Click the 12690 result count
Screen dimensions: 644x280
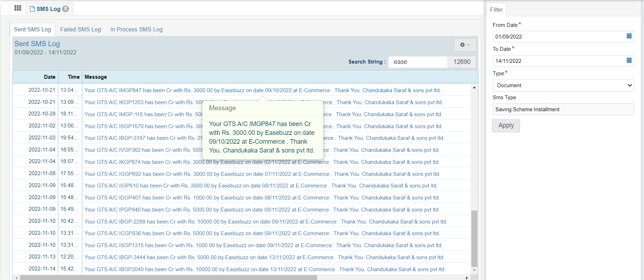(x=462, y=62)
